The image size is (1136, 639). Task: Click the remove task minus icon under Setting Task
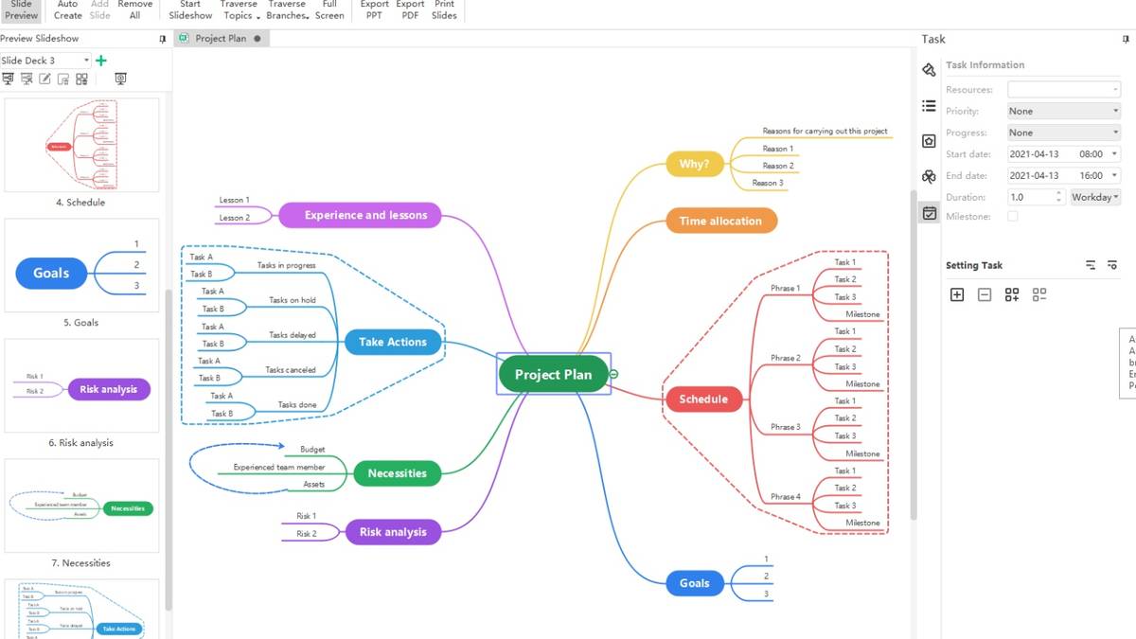(x=985, y=294)
